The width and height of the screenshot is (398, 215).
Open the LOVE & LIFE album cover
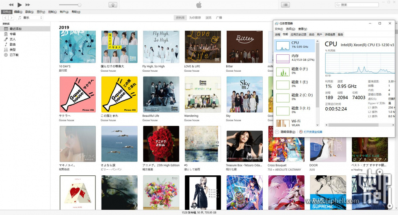coord(203,47)
